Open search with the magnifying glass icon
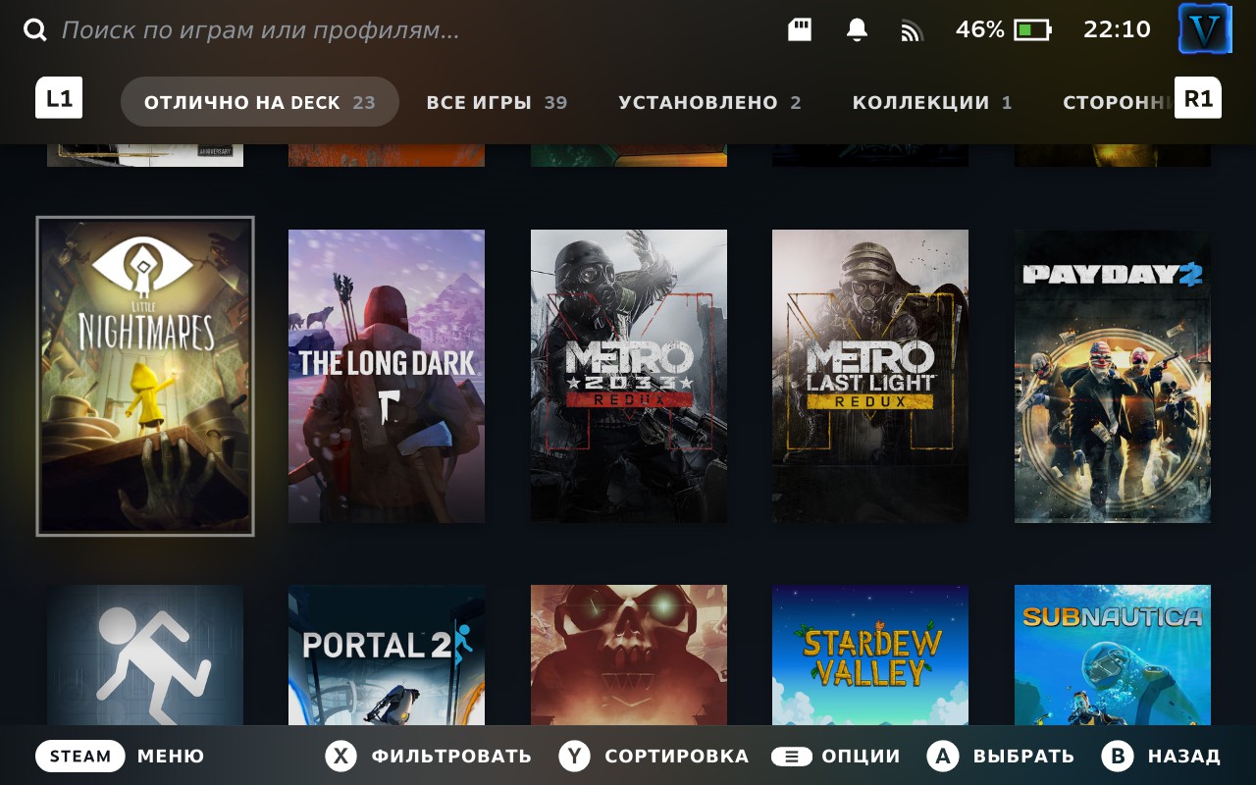This screenshot has width=1256, height=785. pos(35,29)
